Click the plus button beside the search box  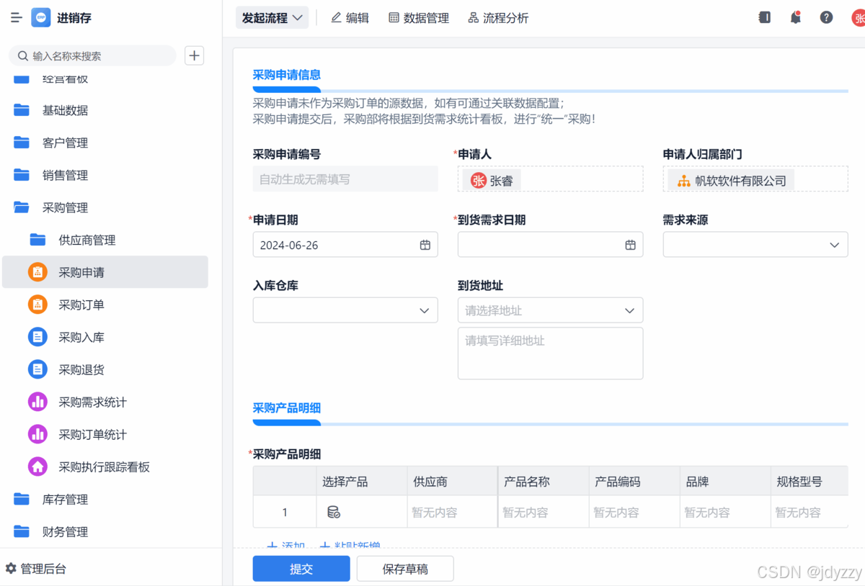coord(195,55)
